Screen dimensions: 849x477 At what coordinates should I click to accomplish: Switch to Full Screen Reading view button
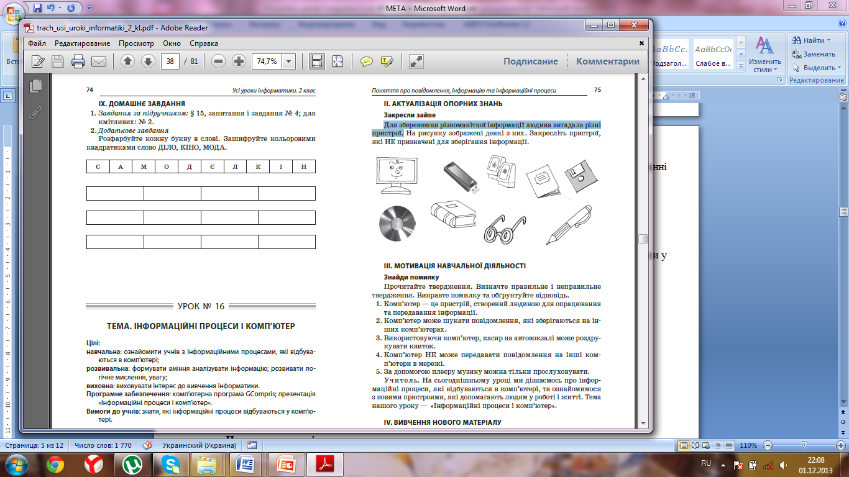(x=695, y=445)
